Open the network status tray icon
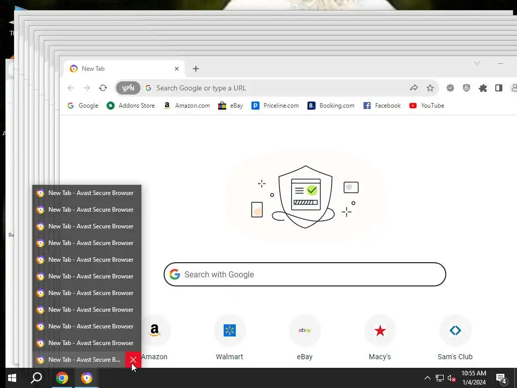Screen dimensions: 517x388 pyautogui.click(x=440, y=378)
